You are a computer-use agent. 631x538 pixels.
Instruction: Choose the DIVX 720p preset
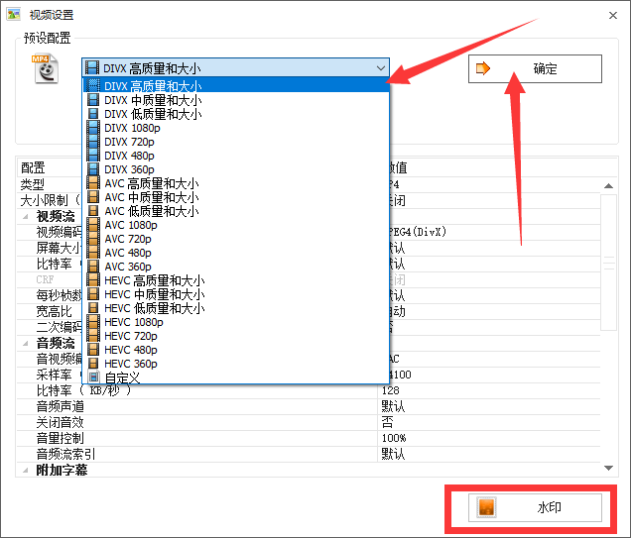pos(236,142)
